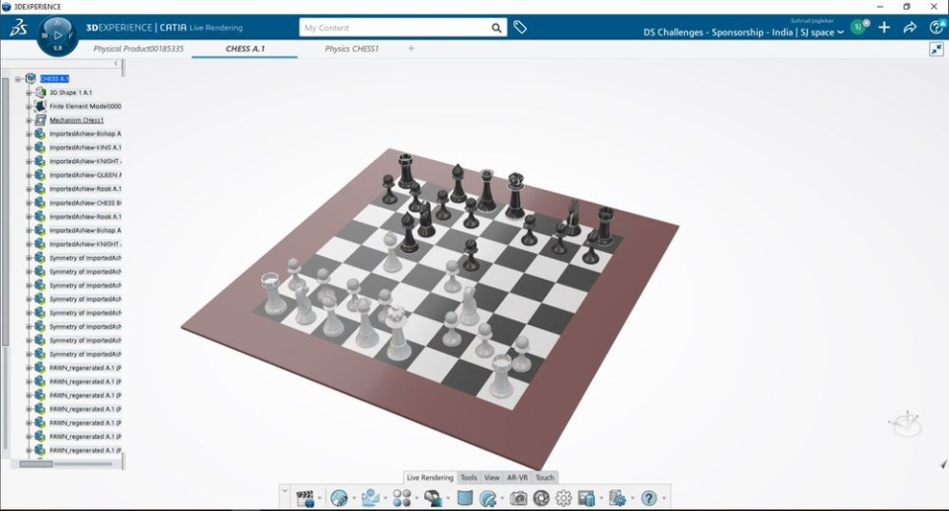Screen dimensions: 949x511
Task: Open render settings gear icon
Action: click(563, 498)
